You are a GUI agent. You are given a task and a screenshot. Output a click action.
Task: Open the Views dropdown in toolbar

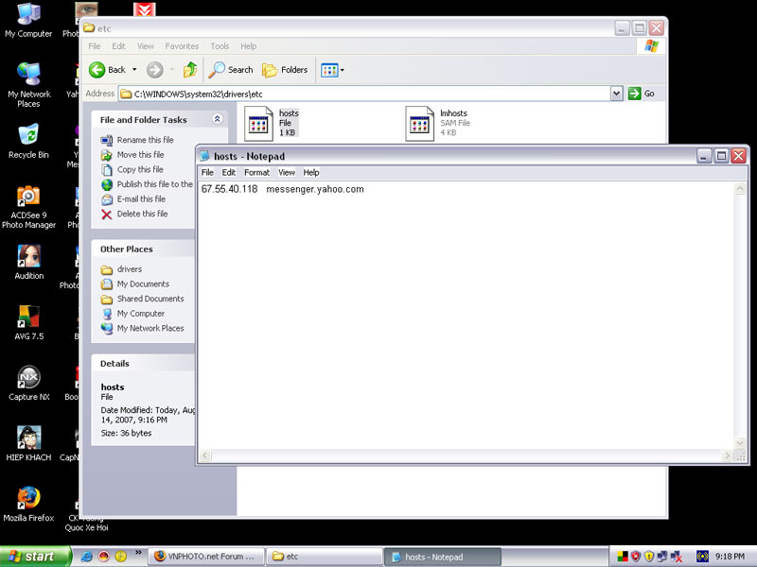click(x=332, y=70)
